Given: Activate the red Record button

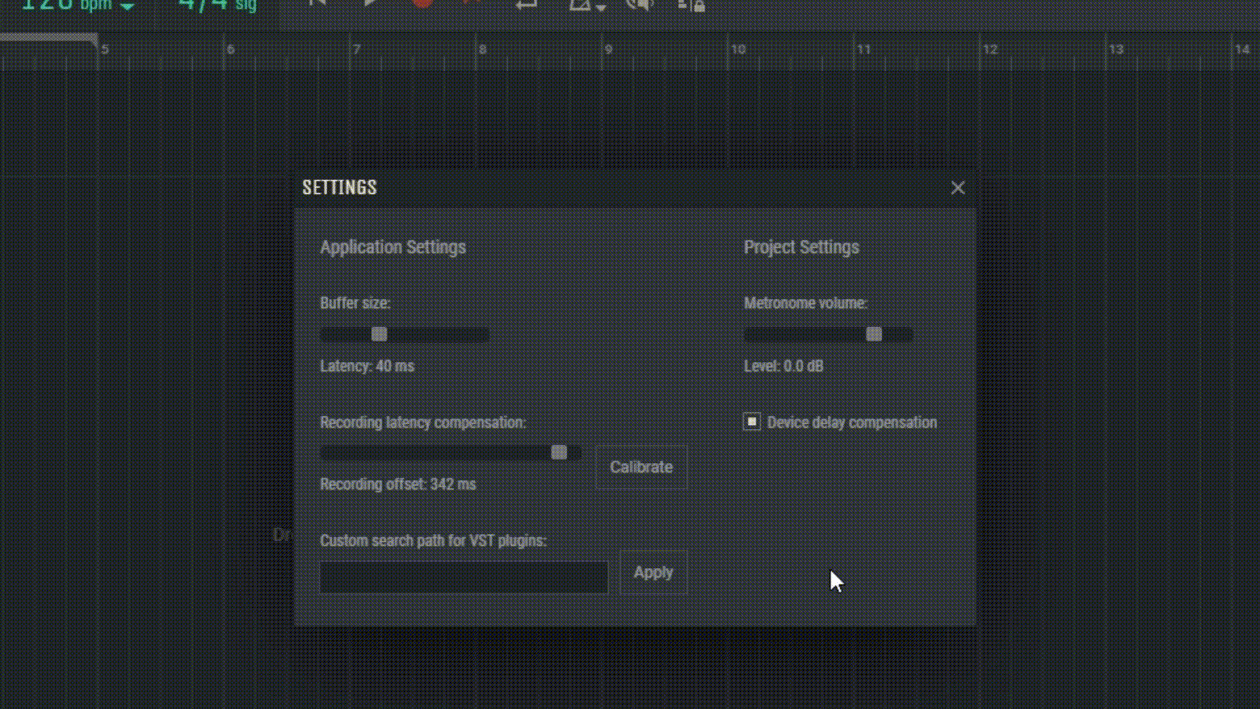Looking at the screenshot, I should (423, 3).
